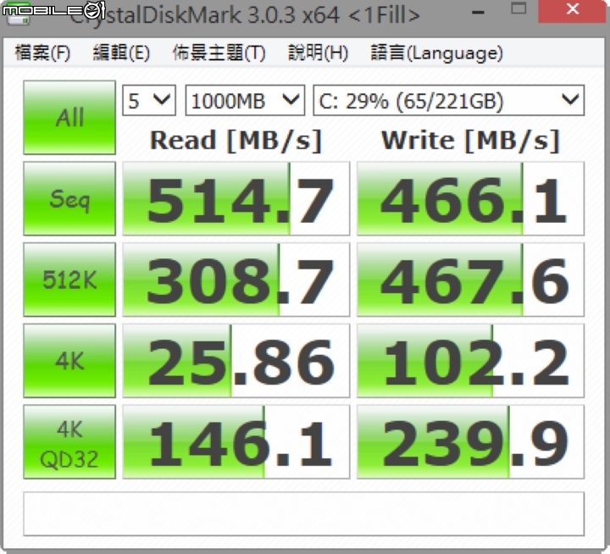Start the Seq sequential test

click(x=69, y=198)
